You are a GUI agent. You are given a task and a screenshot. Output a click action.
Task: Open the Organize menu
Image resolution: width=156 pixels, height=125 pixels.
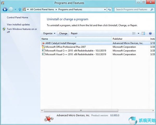pyautogui.click(x=49, y=33)
